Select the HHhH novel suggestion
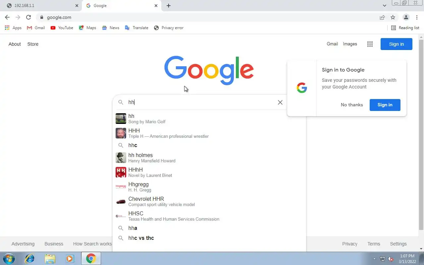 coord(209,172)
